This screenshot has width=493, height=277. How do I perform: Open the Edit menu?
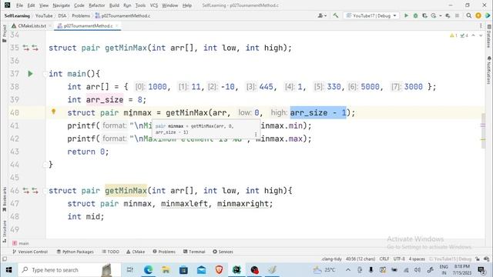pos(31,5)
